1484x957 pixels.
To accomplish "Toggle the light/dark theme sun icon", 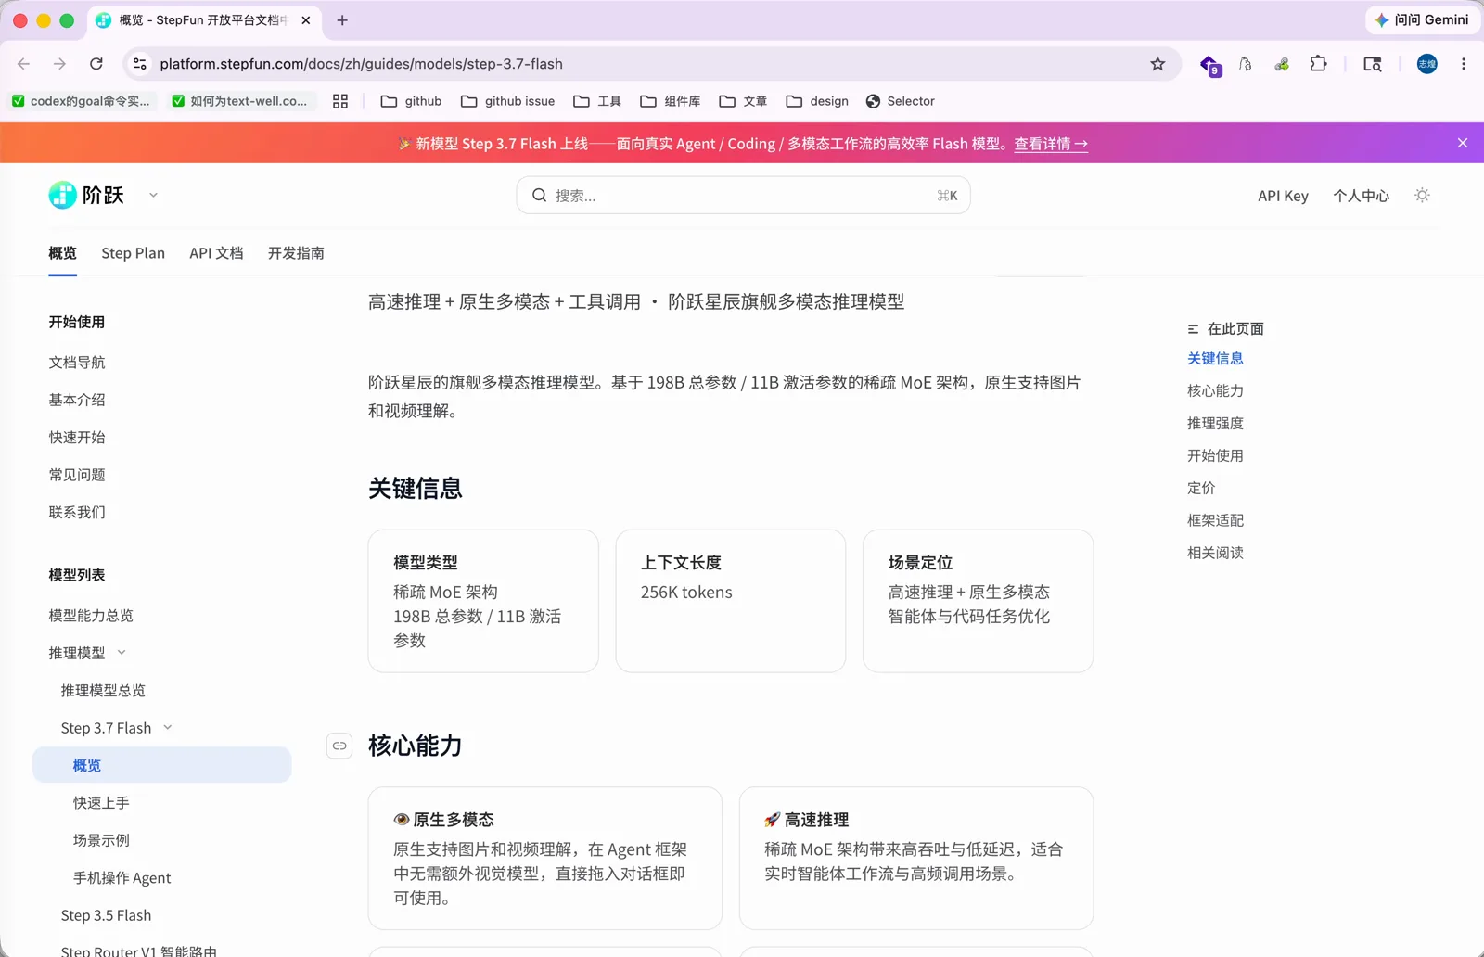I will tap(1422, 195).
